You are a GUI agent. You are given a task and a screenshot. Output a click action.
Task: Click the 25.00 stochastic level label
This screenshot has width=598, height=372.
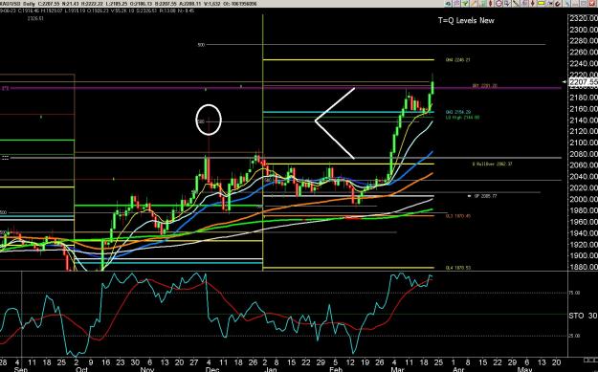point(575,336)
